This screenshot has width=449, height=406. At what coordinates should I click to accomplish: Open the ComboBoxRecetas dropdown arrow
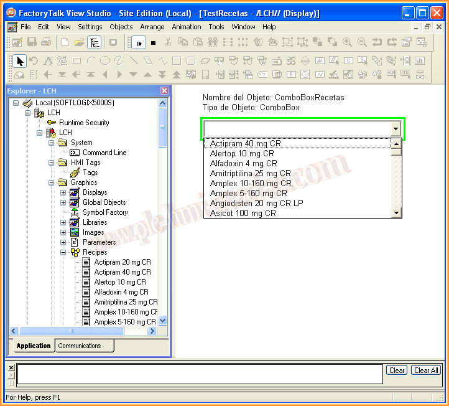pyautogui.click(x=396, y=129)
